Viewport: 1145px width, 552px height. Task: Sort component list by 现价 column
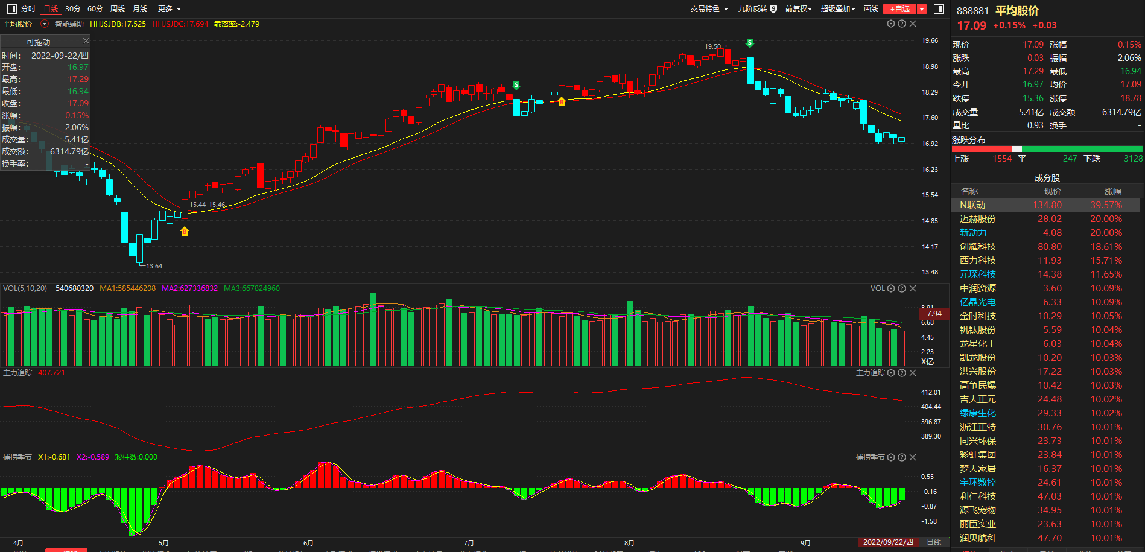tap(1053, 191)
